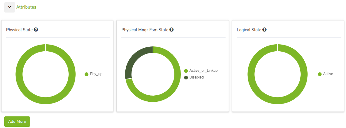Toggle Active_or_Linkup legend marker
This screenshot has height=128, width=346.
186,71
